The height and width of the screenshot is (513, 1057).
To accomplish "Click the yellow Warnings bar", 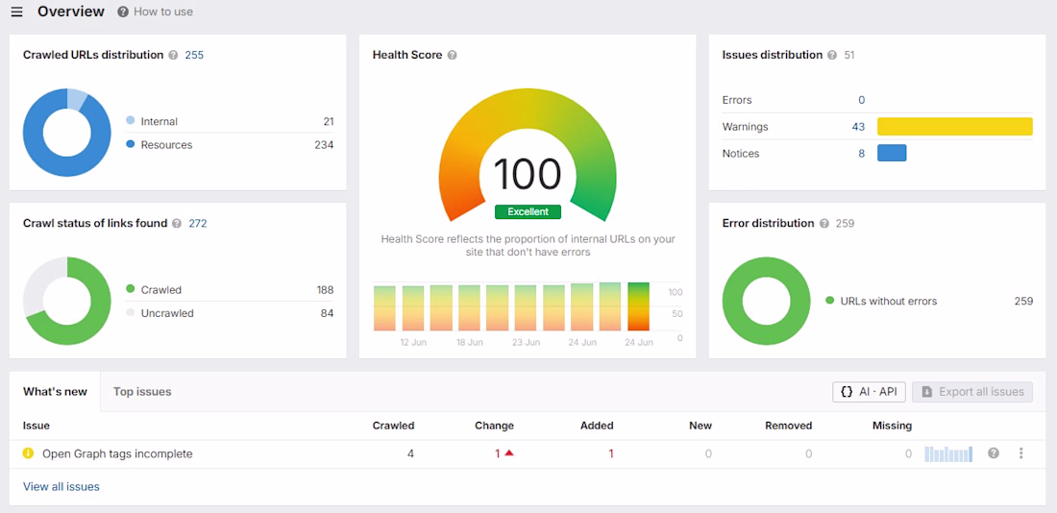I will point(954,127).
